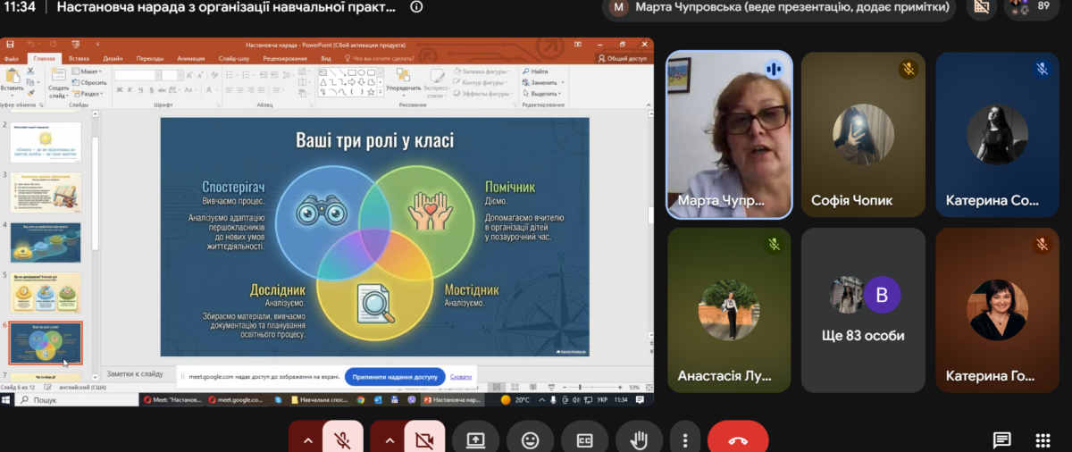Click Найти find button
This screenshot has height=452, width=1072.
[535, 71]
